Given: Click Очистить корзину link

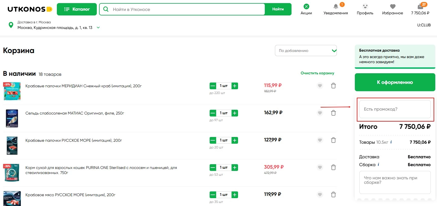Looking at the screenshot, I should (x=317, y=73).
